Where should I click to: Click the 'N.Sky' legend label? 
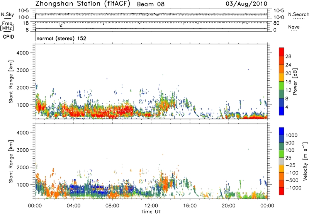[7, 14]
